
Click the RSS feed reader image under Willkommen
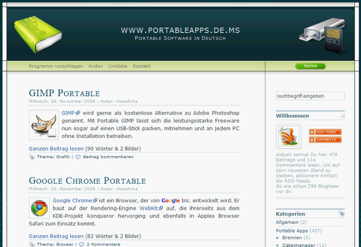289,136
